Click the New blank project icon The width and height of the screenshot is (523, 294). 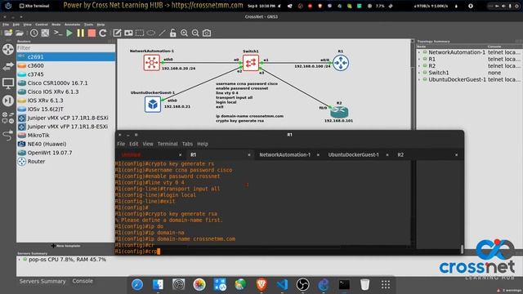click(x=8, y=33)
